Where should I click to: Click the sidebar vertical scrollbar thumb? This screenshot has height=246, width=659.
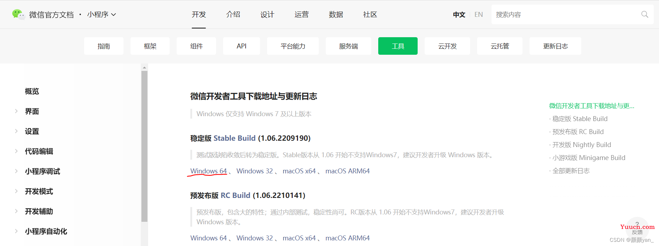click(x=144, y=146)
